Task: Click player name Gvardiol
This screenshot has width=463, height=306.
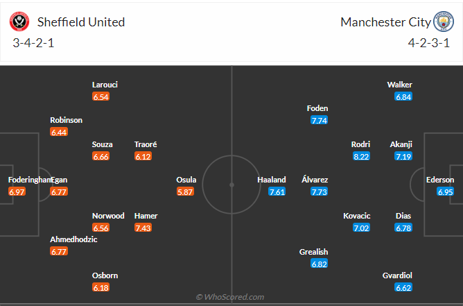Action: point(397,275)
